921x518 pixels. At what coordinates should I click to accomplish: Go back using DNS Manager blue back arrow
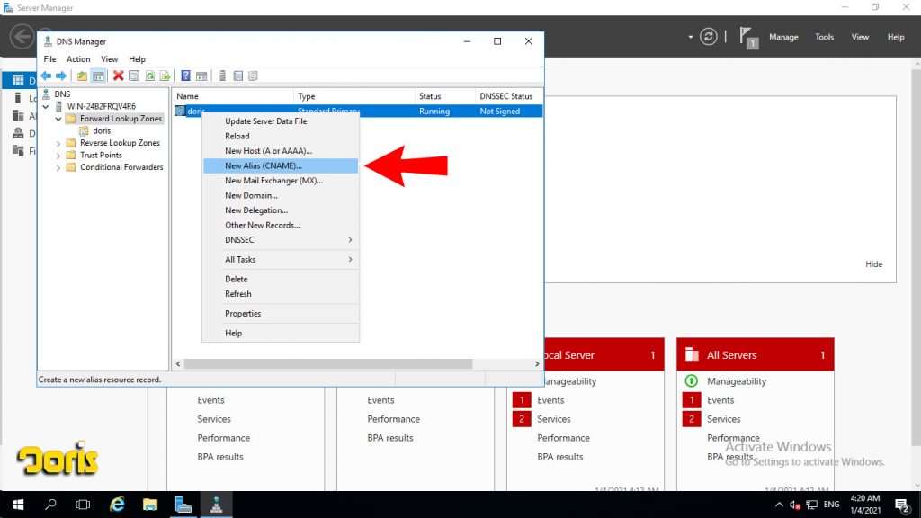[x=46, y=76]
